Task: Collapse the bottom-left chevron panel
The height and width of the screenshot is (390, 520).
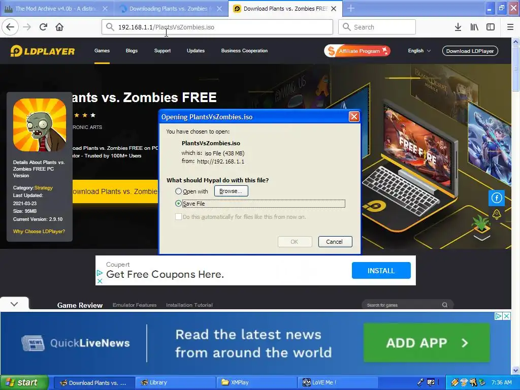Action: pos(14,304)
